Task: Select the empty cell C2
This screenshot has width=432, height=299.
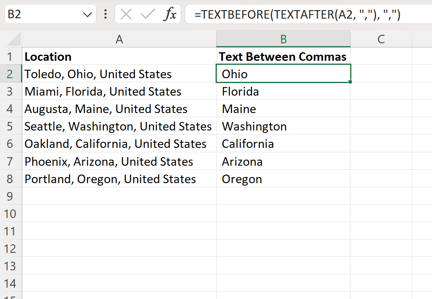Action: tap(381, 74)
